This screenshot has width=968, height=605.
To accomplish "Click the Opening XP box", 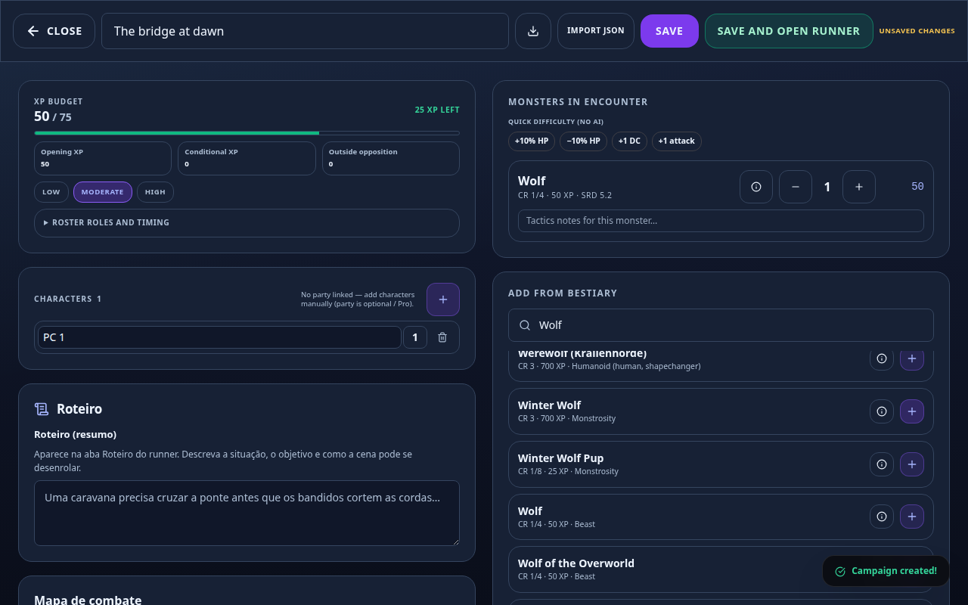I will [x=103, y=158].
